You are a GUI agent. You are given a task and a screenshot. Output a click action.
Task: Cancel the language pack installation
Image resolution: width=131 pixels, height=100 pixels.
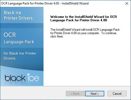(117, 94)
